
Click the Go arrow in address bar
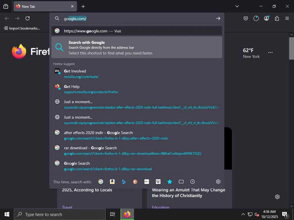click(x=218, y=18)
